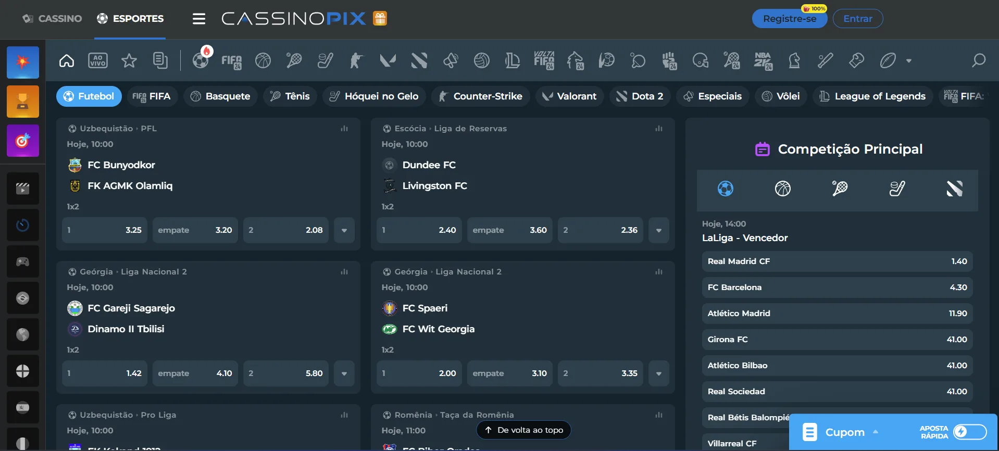Toggle the Aposta Rápida switch
Image resolution: width=999 pixels, height=451 pixels.
pos(970,432)
